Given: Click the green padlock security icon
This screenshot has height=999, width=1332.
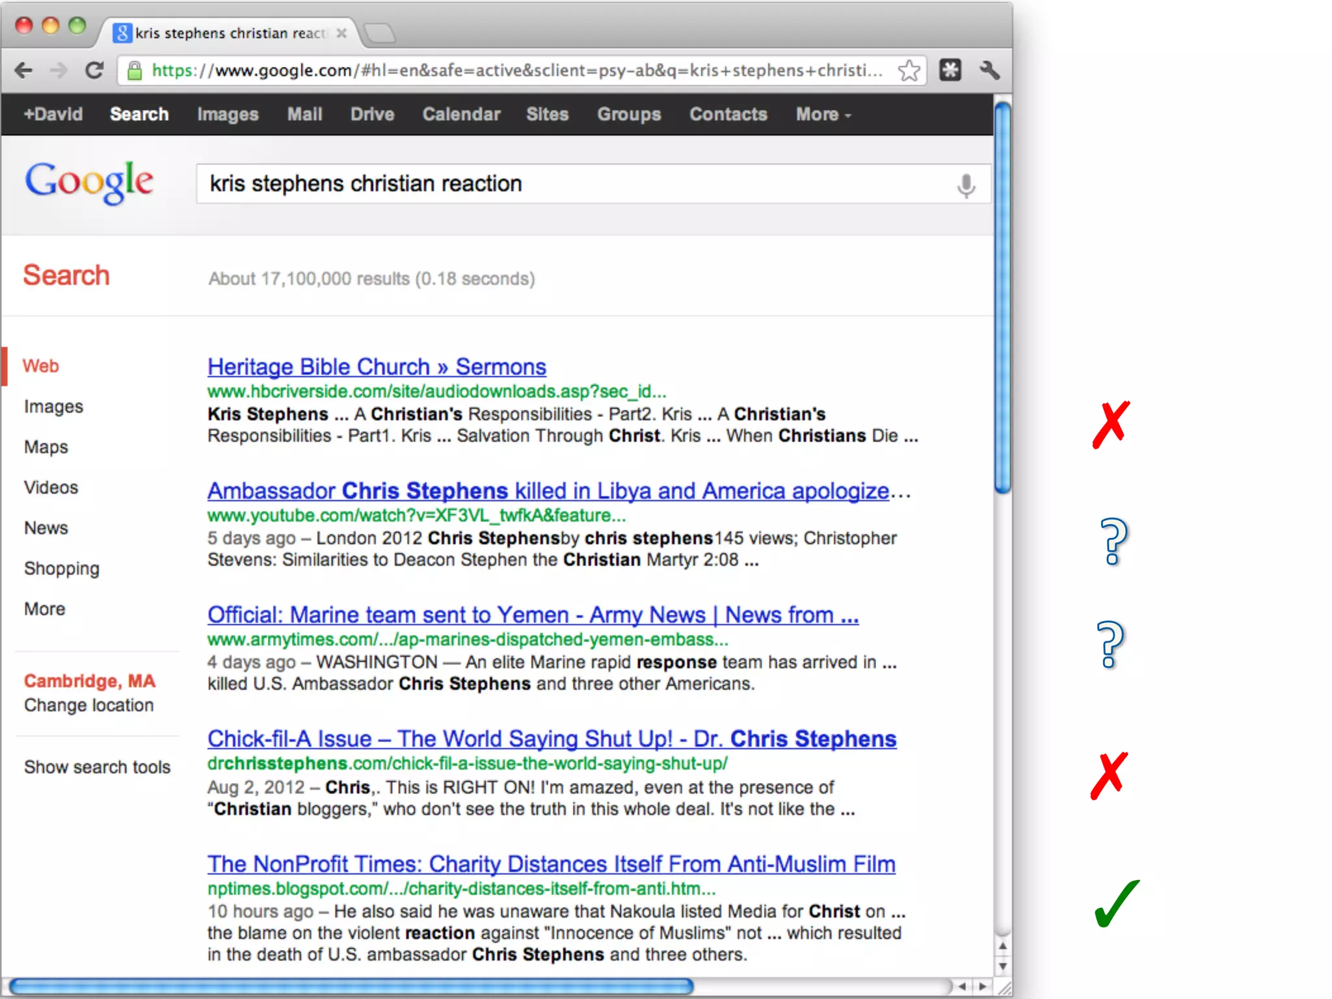Looking at the screenshot, I should (135, 70).
